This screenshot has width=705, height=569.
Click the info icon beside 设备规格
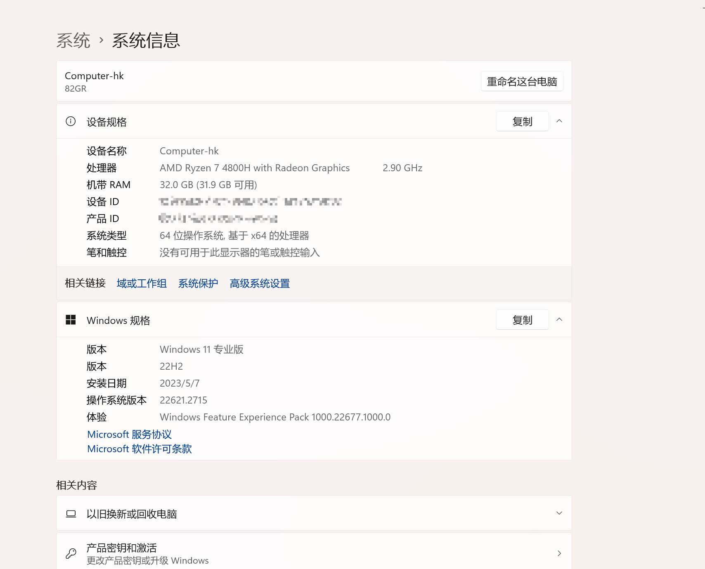coord(71,121)
